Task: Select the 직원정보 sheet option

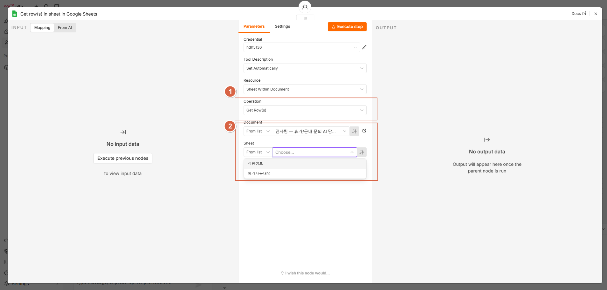Action: [x=305, y=163]
